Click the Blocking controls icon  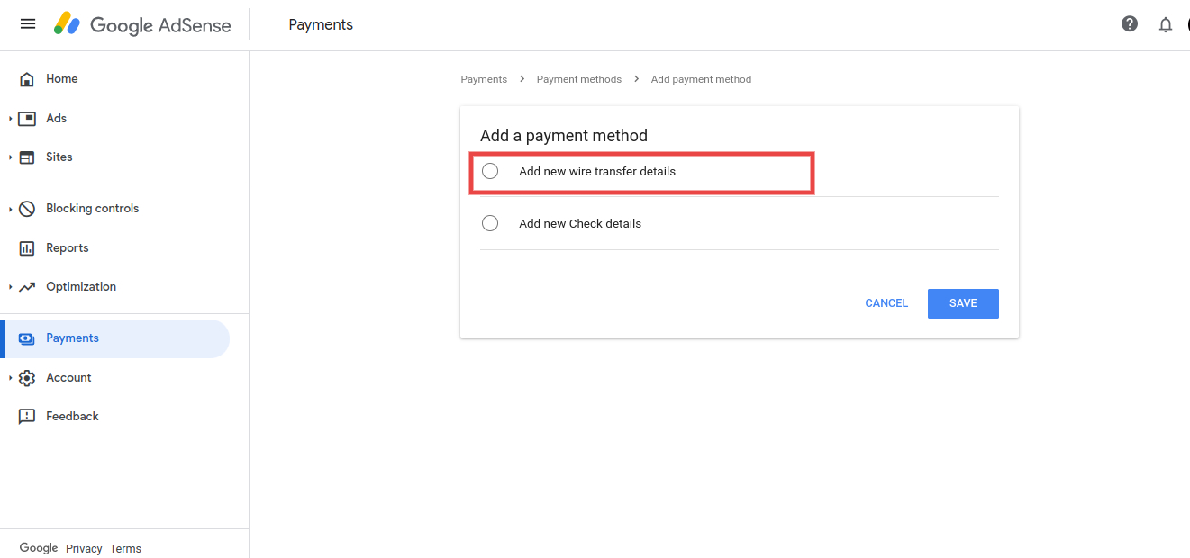click(27, 209)
